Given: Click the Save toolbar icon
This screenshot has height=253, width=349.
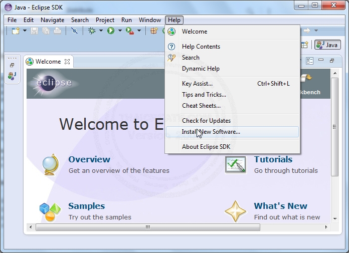Looking at the screenshot, I should tap(34, 31).
